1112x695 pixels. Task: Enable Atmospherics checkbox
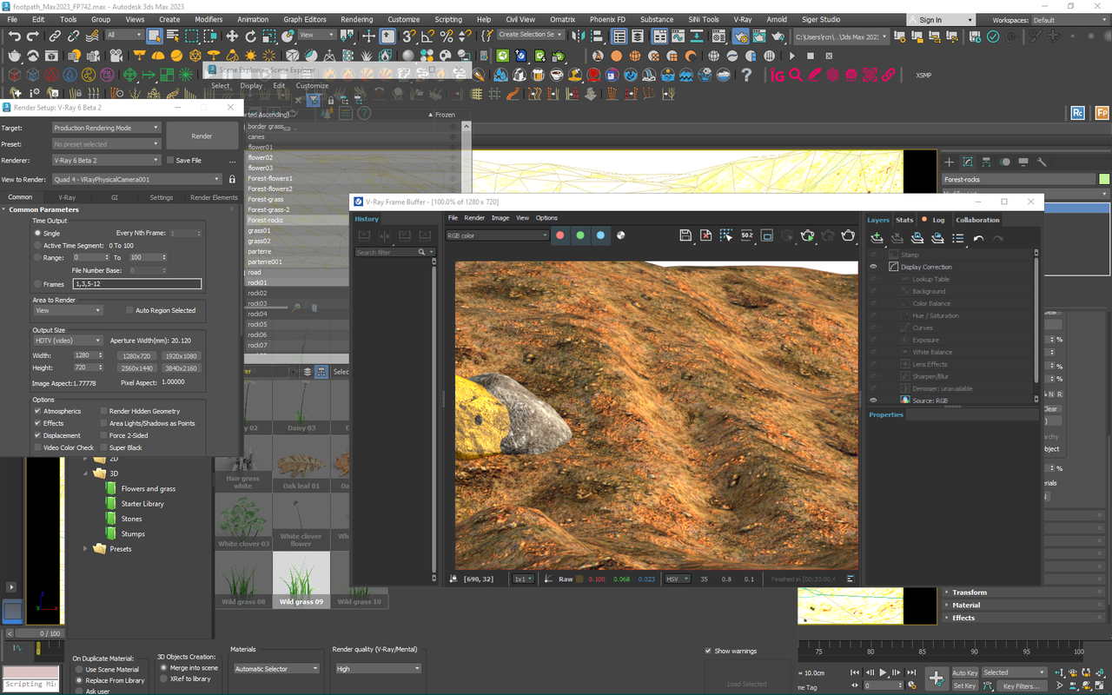coord(37,411)
